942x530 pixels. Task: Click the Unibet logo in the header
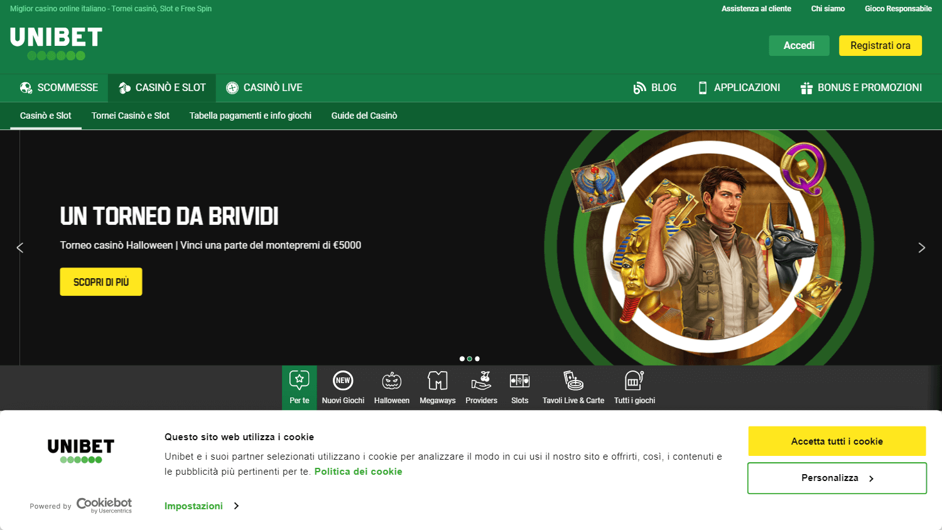pyautogui.click(x=56, y=43)
